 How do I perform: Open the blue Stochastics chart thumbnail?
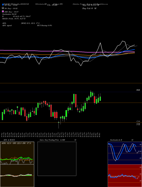click(x=125, y=153)
